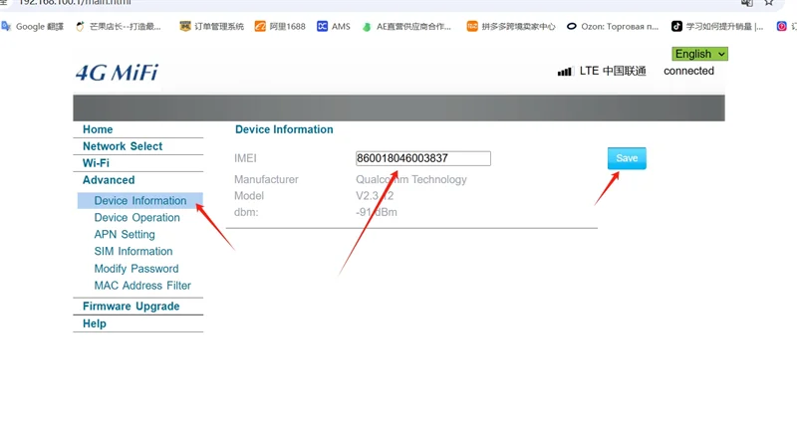Open the 拼多多跨境卖家中心 bookmark
Image resolution: width=797 pixels, height=422 pixels.
coord(510,27)
